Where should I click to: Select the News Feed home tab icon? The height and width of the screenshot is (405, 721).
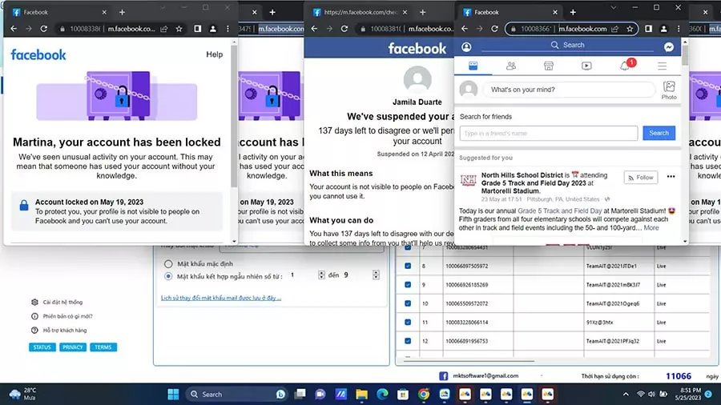pos(473,66)
